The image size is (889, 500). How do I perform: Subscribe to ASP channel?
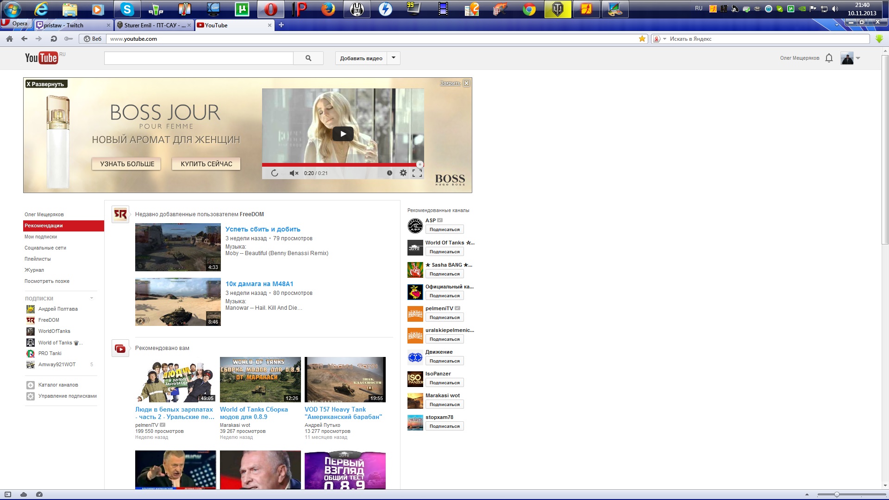tap(444, 230)
